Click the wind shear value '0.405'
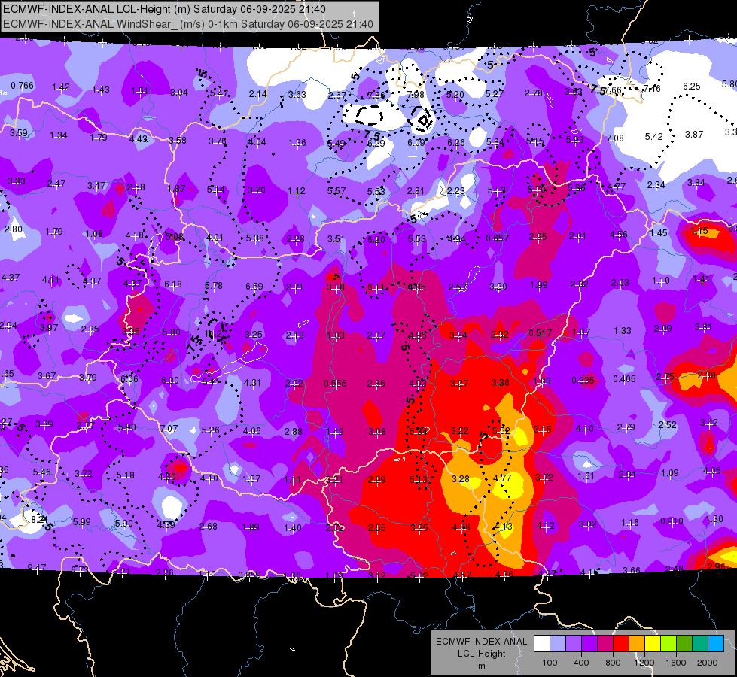737x677 pixels. tap(624, 379)
